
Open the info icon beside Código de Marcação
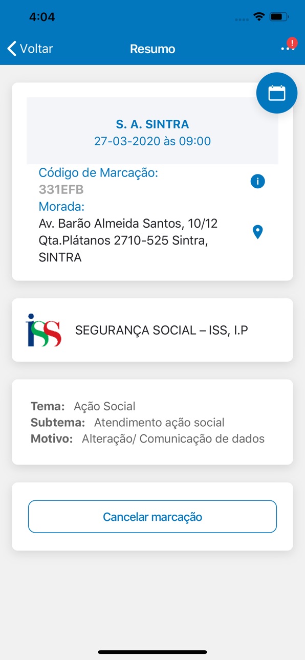257,181
